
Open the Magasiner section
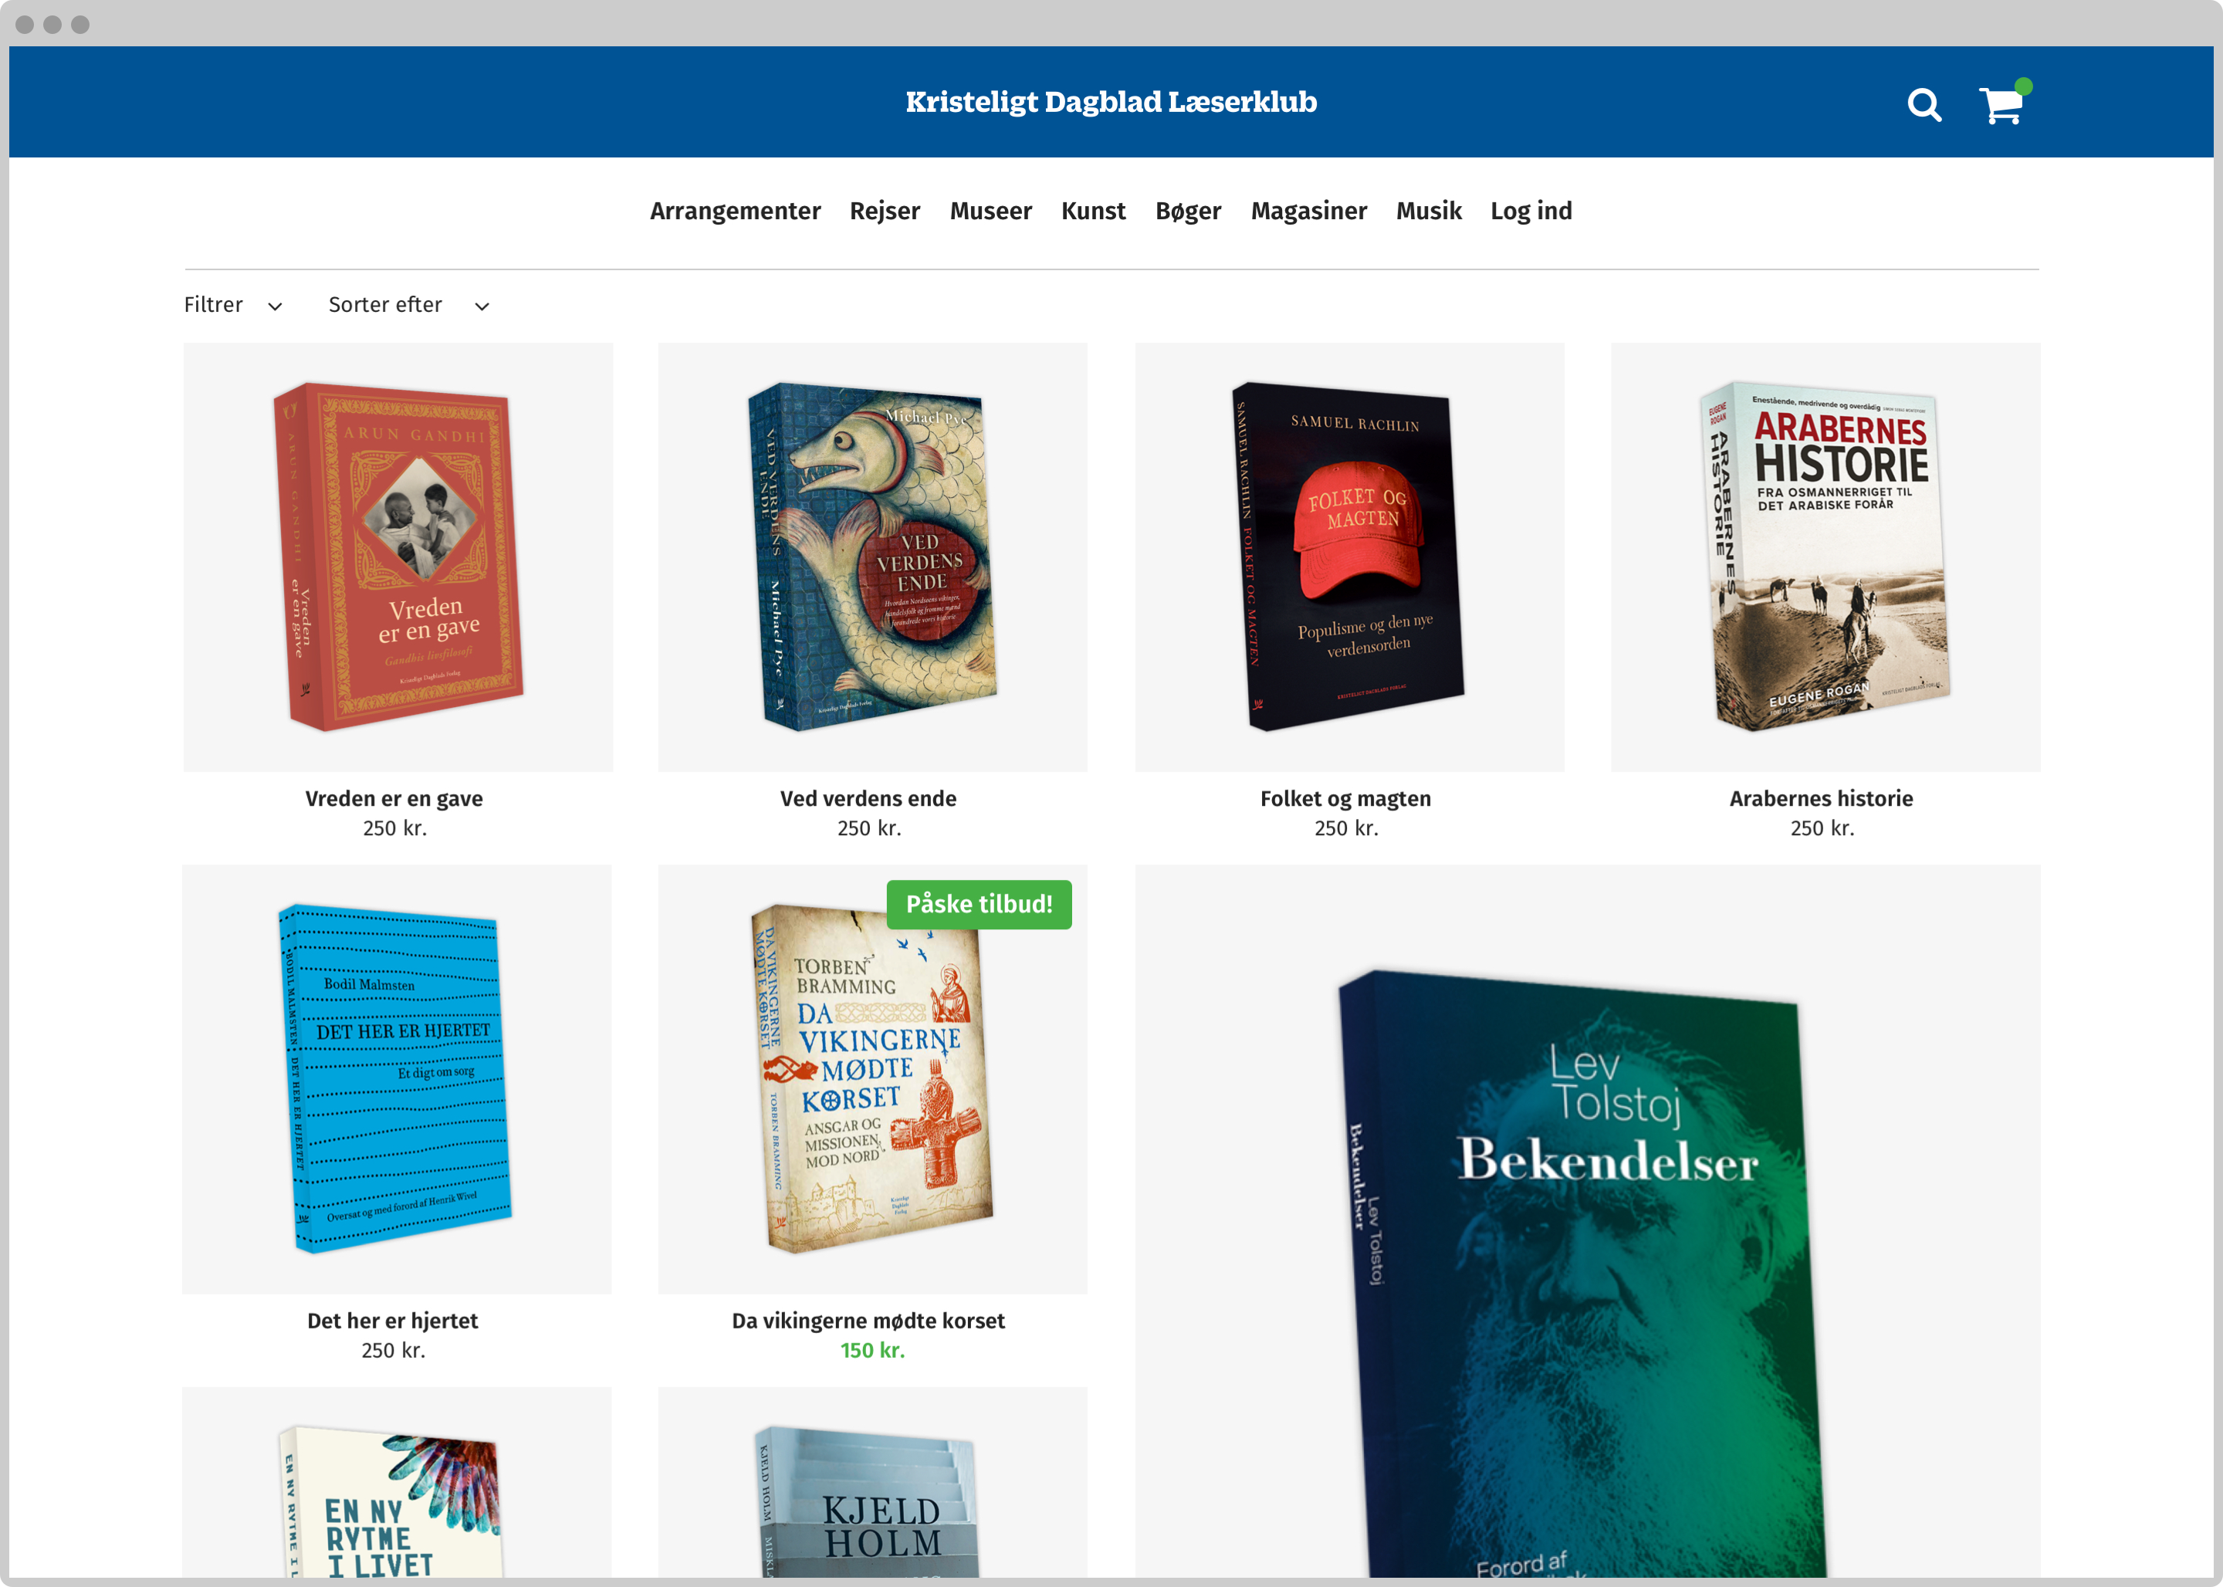coord(1308,211)
